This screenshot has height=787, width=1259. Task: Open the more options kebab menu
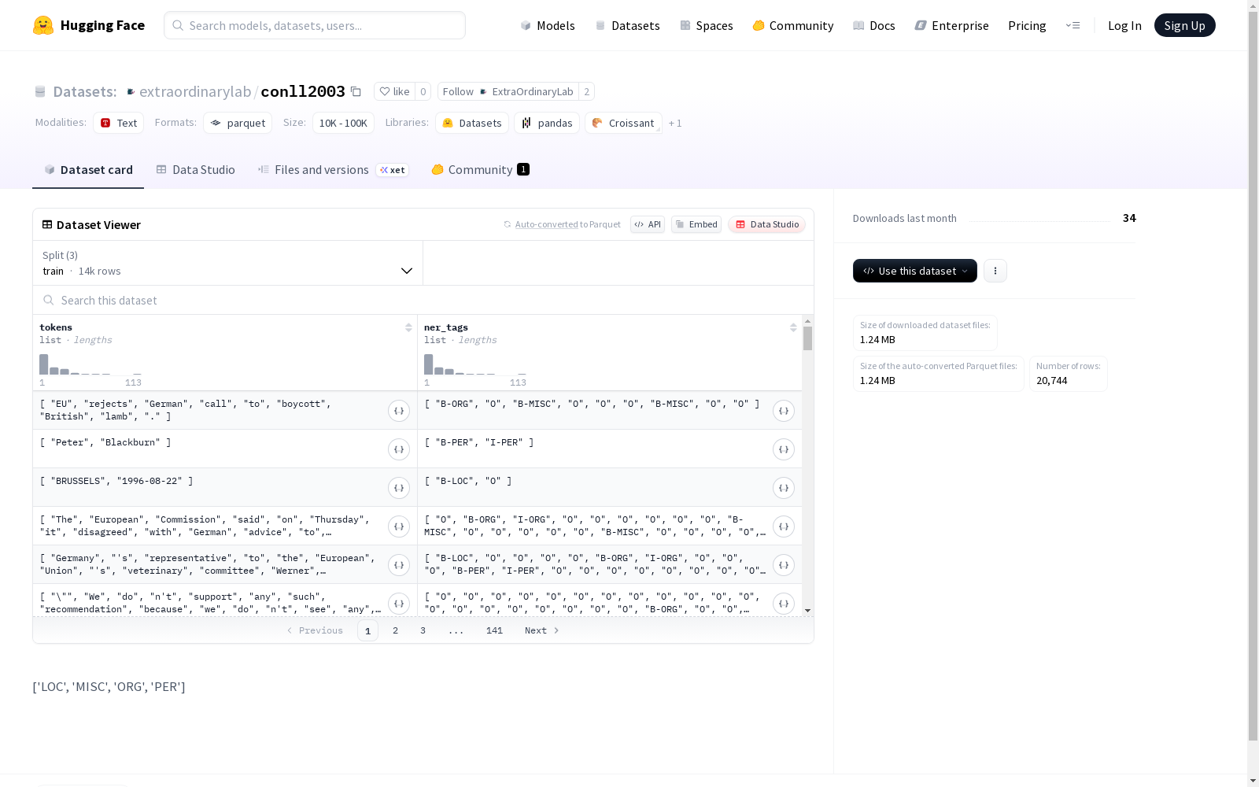click(x=995, y=271)
